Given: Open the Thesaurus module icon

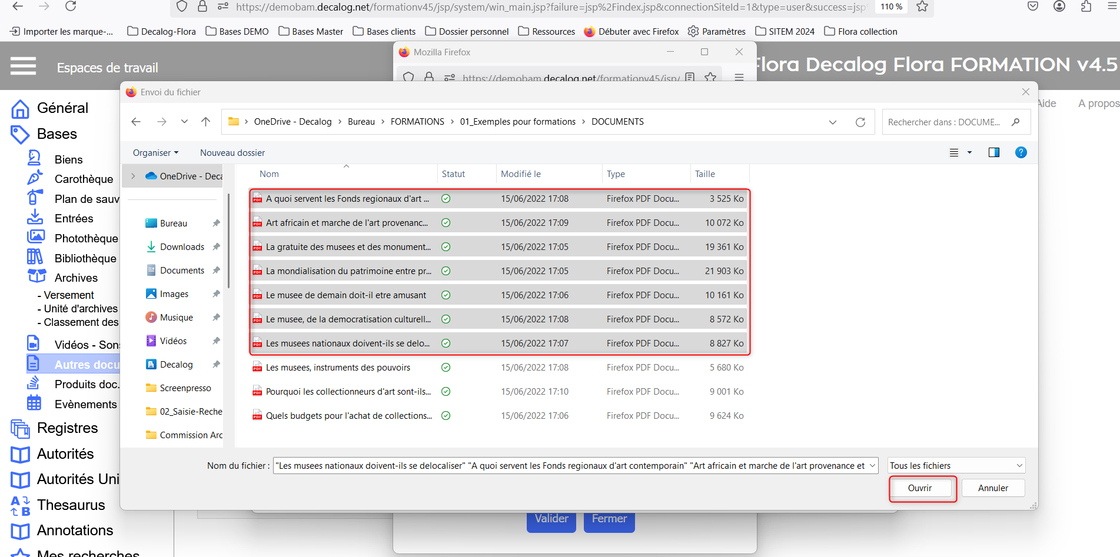Looking at the screenshot, I should coord(20,505).
